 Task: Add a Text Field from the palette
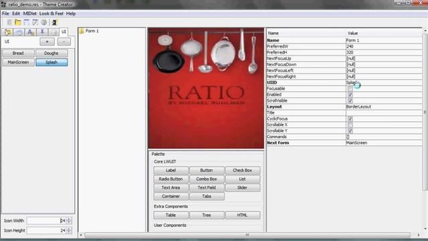coord(207,187)
